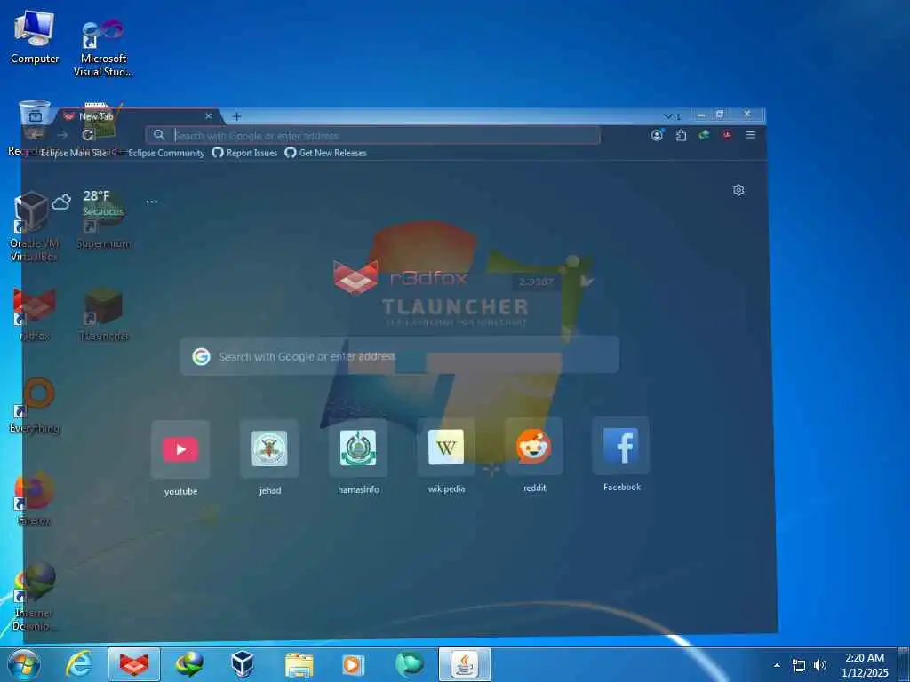Click the Computer desktop icon
The height and width of the screenshot is (682, 910).
tap(35, 37)
